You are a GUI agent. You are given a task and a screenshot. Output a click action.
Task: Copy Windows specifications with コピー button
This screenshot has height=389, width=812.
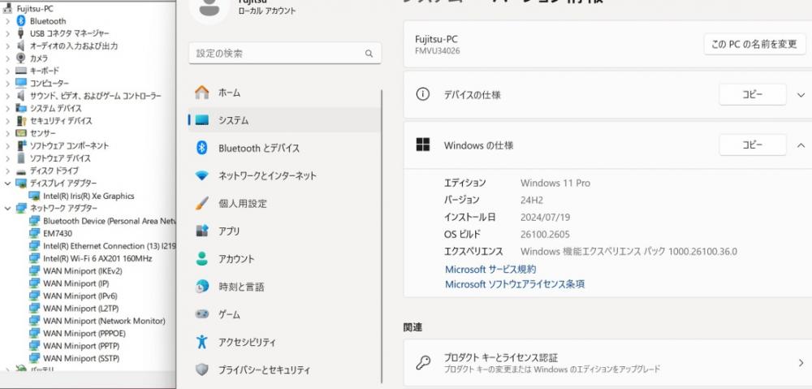pos(753,145)
